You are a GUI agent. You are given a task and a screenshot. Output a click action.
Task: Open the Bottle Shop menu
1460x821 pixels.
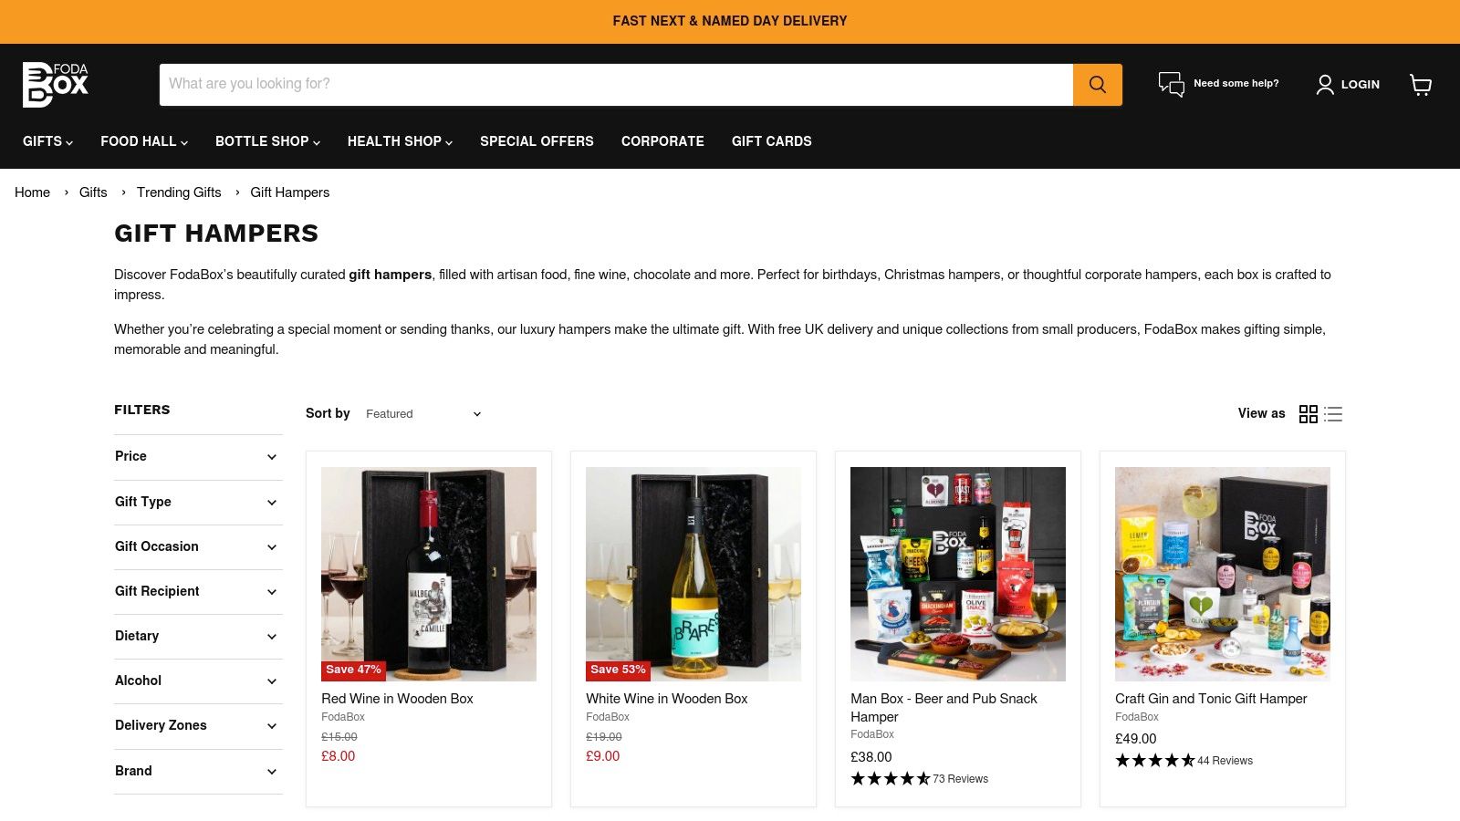coord(267,141)
